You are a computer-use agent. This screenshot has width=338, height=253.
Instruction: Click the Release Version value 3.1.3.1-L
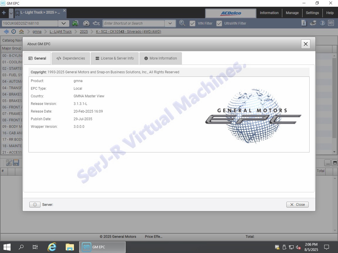pyautogui.click(x=80, y=104)
